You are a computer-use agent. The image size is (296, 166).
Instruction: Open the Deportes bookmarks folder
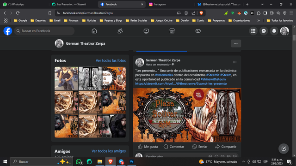pyautogui.click(x=38, y=20)
